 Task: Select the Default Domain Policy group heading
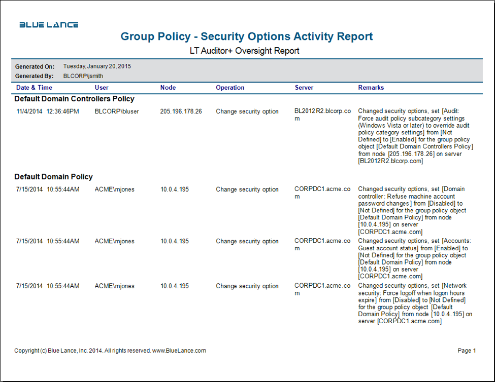(53, 177)
